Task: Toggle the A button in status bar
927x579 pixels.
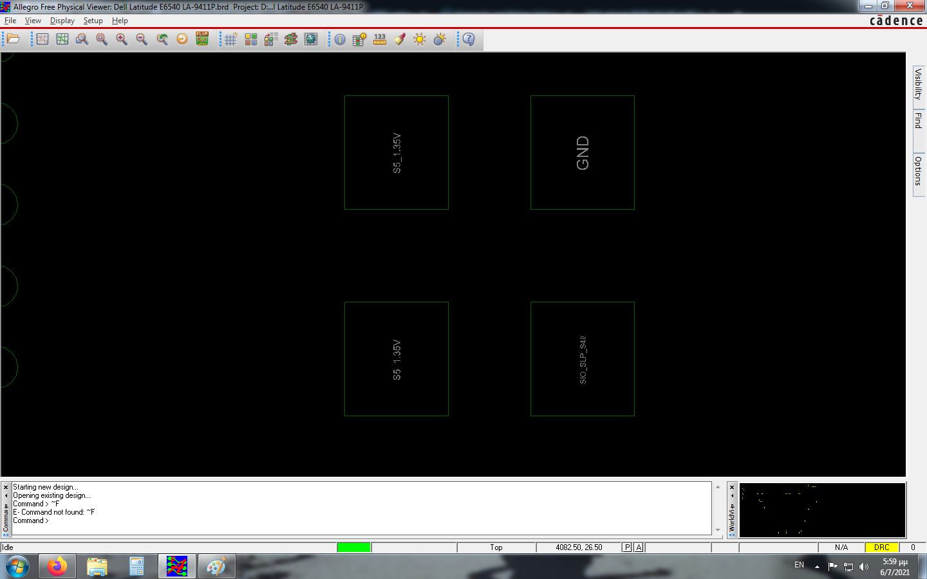Action: click(639, 547)
